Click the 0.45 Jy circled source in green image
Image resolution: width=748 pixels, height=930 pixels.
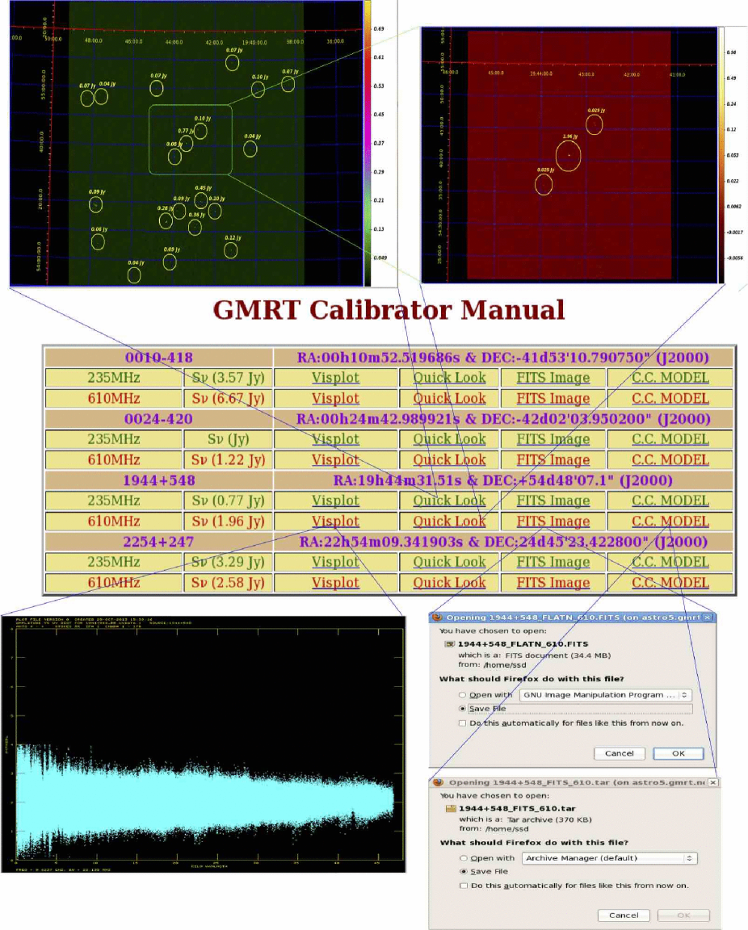click(200, 200)
